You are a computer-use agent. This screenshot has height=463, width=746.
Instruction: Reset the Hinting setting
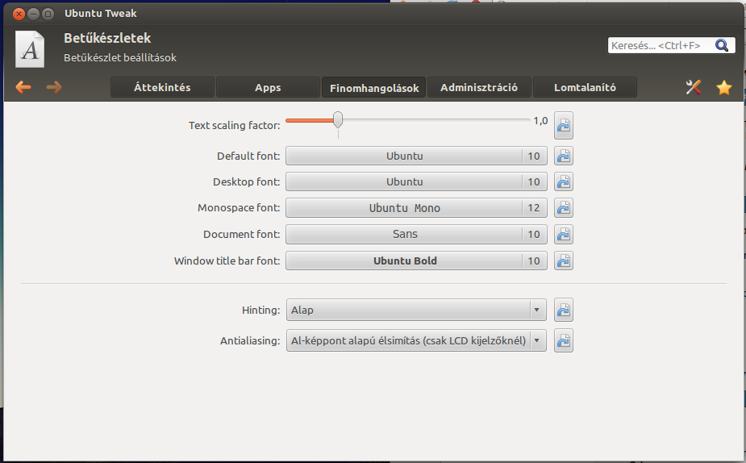click(x=563, y=311)
